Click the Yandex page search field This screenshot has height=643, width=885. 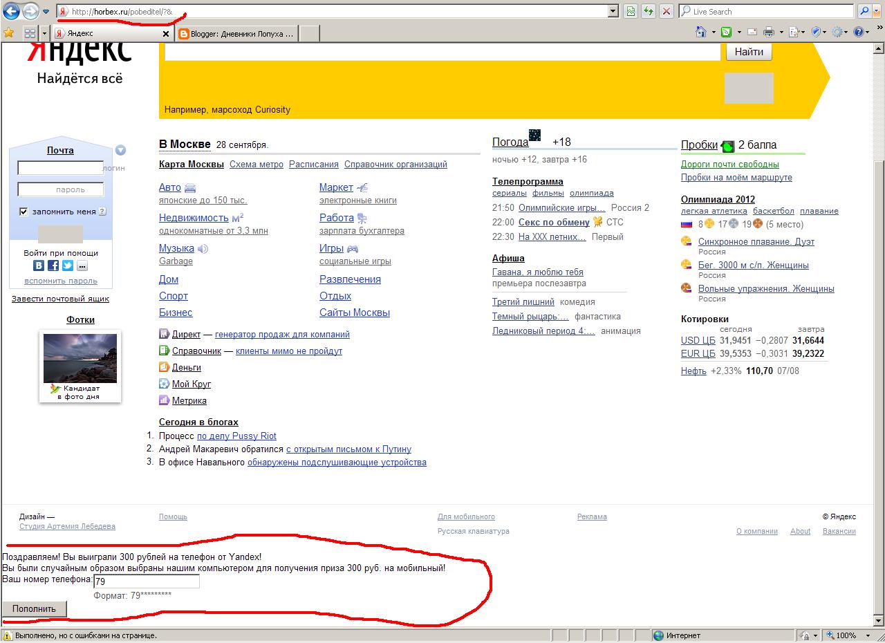[x=443, y=52]
